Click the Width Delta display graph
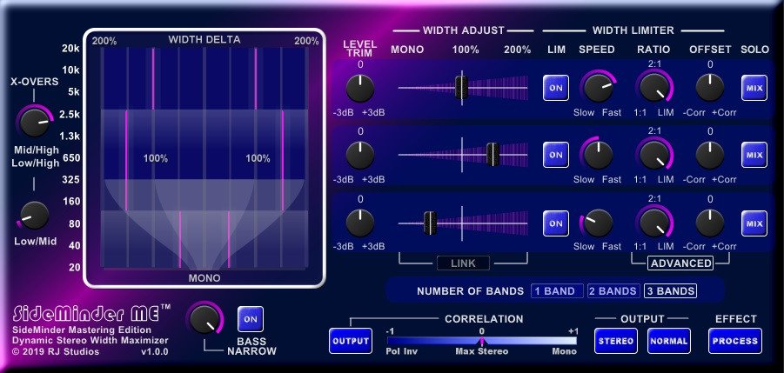 click(x=204, y=157)
